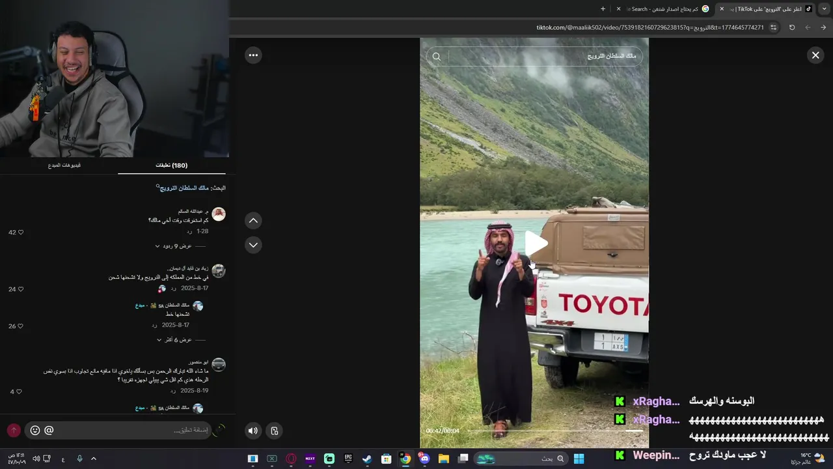This screenshot has width=833, height=469.
Task: Click the magnifier icon in video search bar
Action: coord(437,57)
